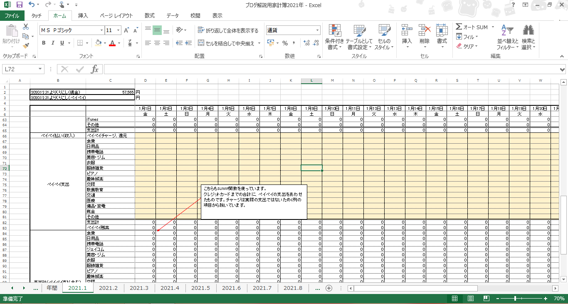Click the 削除 delete button
This screenshot has height=304, width=568.
424,33
